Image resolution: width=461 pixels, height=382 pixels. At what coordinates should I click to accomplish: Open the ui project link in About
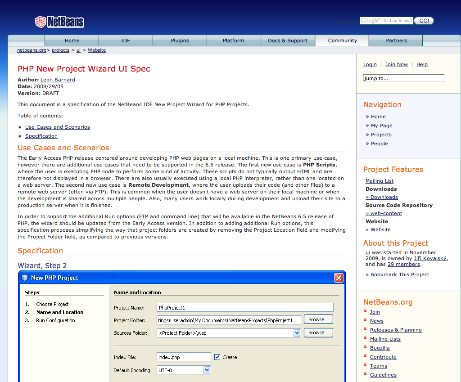point(368,252)
